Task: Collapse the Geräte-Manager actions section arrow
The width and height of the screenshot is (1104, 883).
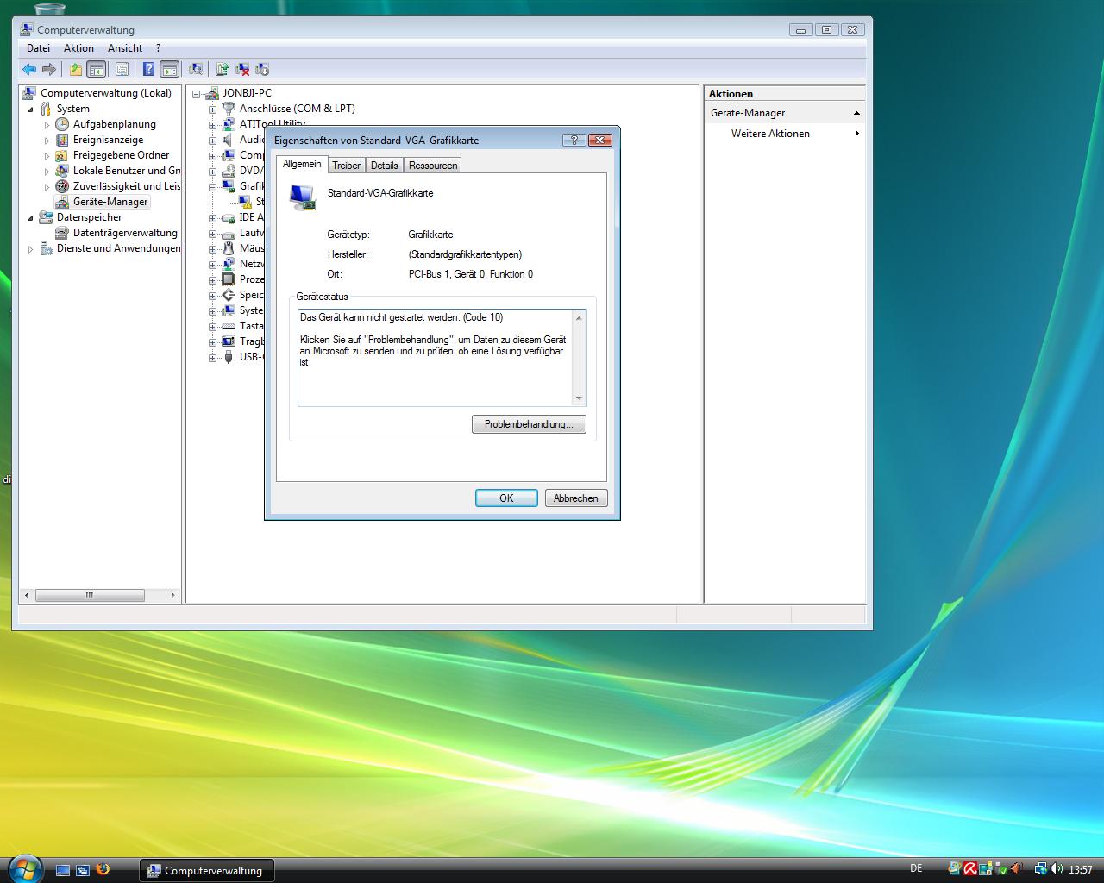Action: coord(856,113)
